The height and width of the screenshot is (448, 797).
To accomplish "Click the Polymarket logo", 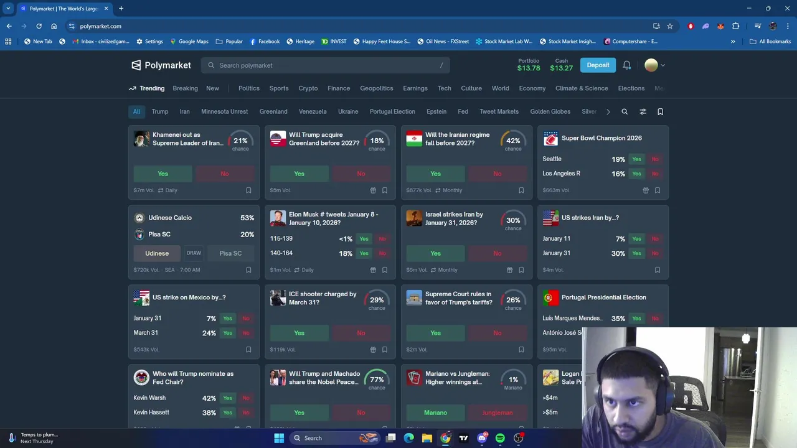I will click(161, 65).
